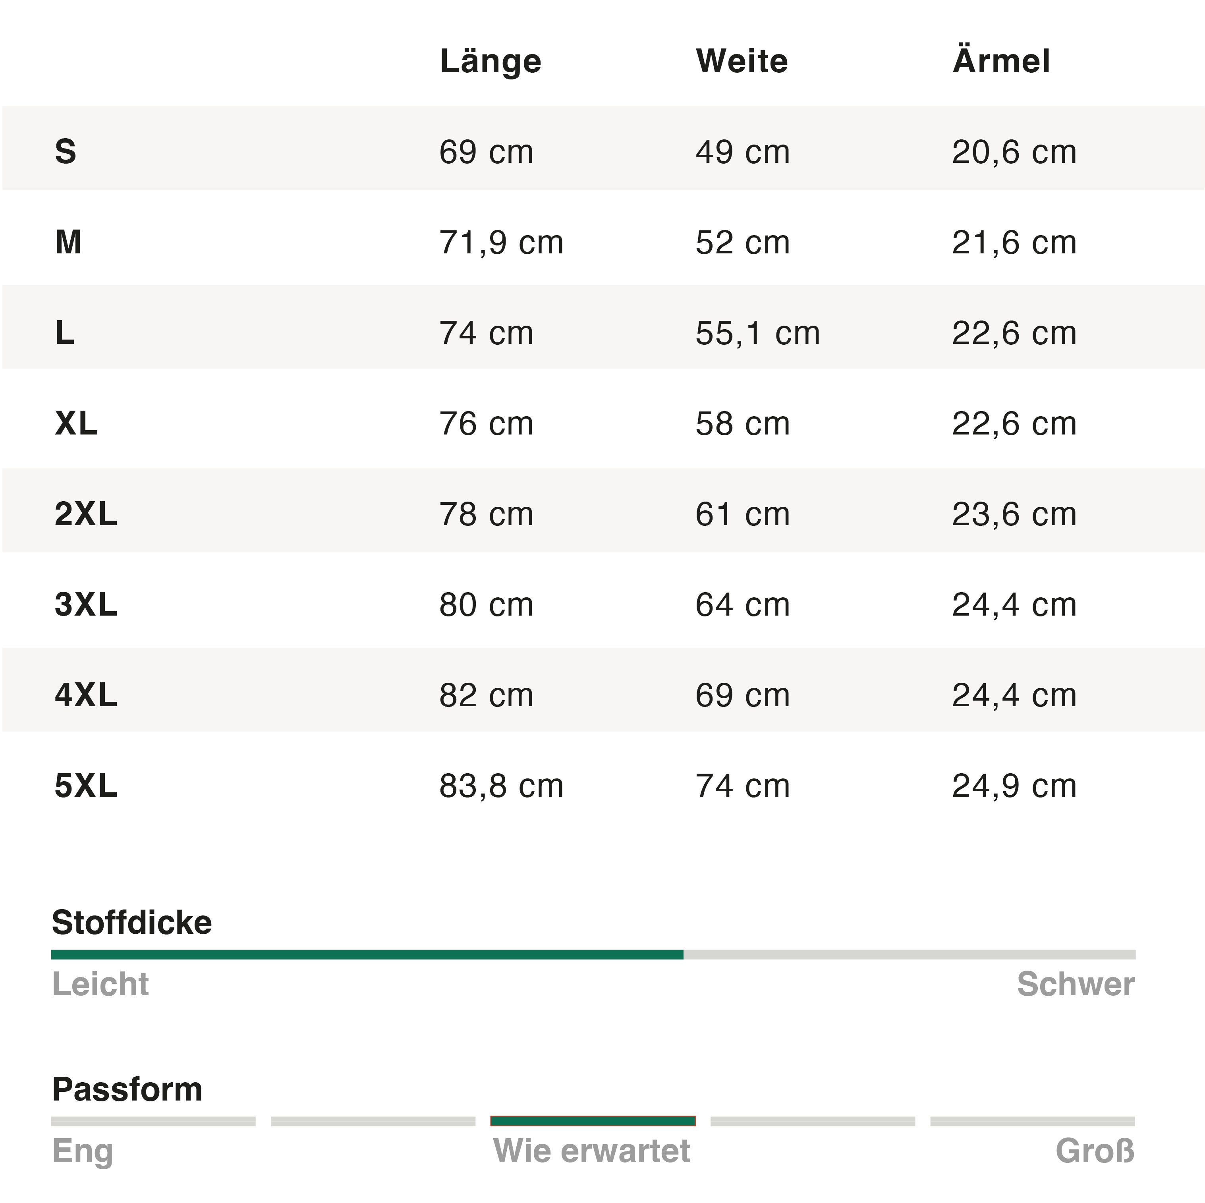Select the S size row label

(66, 152)
